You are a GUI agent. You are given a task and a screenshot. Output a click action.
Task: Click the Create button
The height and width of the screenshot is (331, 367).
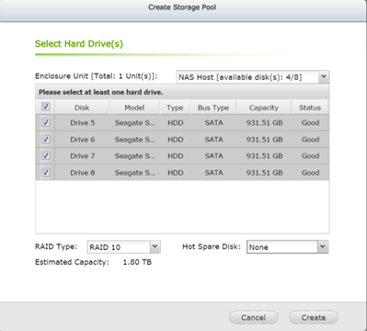(314, 317)
